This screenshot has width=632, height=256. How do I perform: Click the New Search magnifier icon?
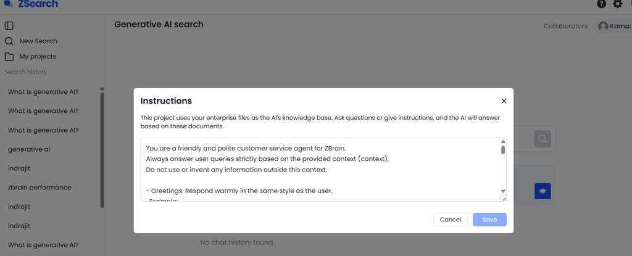pyautogui.click(x=9, y=41)
